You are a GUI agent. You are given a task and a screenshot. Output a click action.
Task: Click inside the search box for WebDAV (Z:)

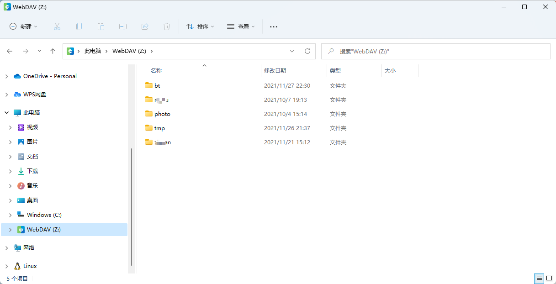pyautogui.click(x=434, y=51)
